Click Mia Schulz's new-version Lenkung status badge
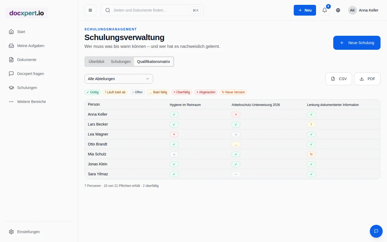This screenshot has width=387, height=242. [x=311, y=154]
